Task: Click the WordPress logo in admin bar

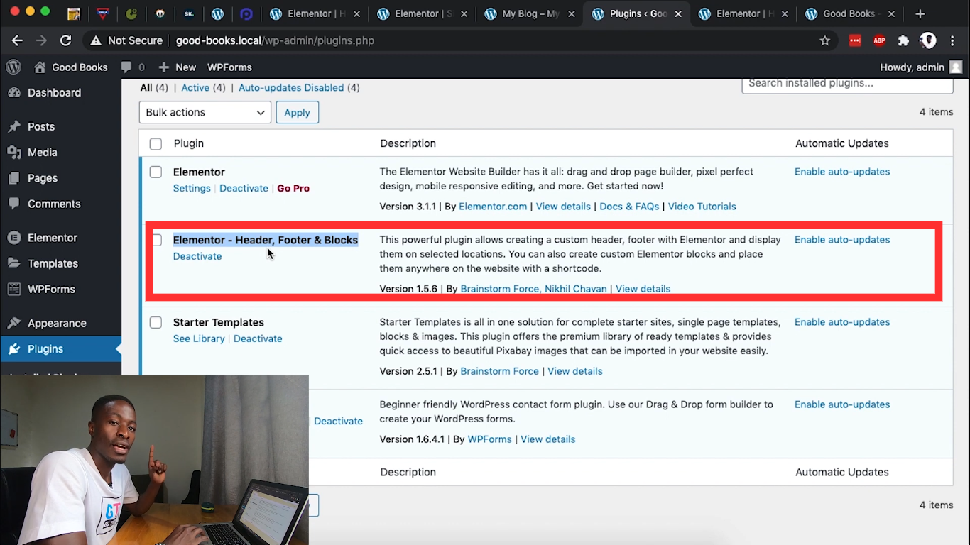Action: click(x=13, y=67)
